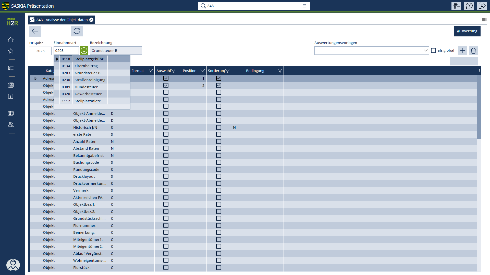Click the green Einnahmeart lookup arrow
The width and height of the screenshot is (490, 275).
pos(84,51)
